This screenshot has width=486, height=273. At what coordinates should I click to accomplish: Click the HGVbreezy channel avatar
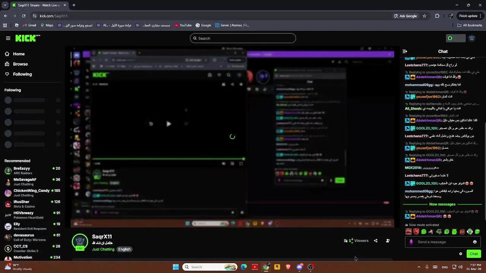coord(8,215)
